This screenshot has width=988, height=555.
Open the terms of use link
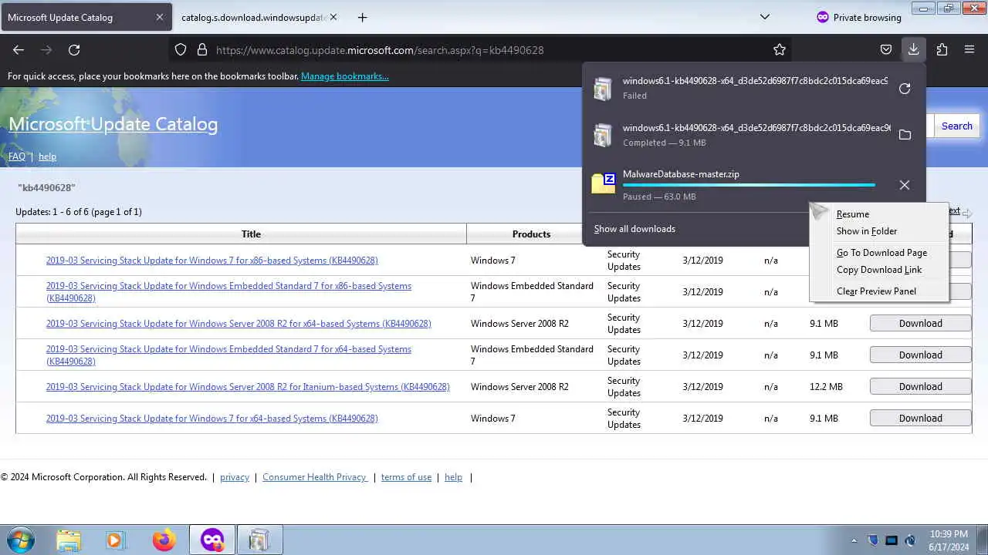[x=406, y=477]
